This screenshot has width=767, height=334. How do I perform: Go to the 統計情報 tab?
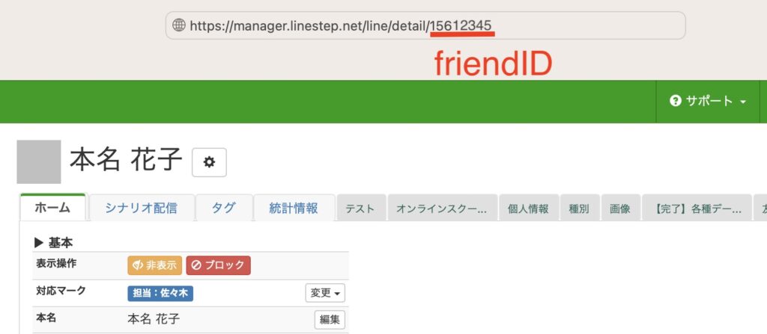(294, 208)
